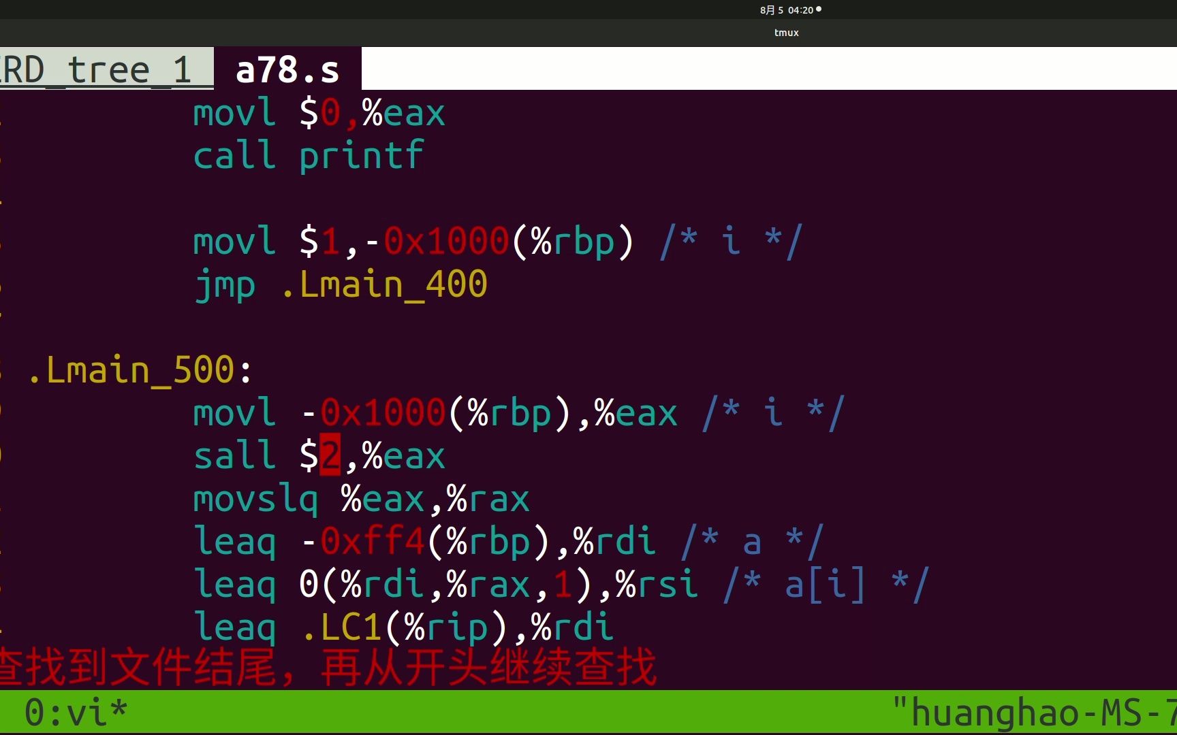Click 'movl $1,-0x1000(%rbp)' instruction

pyautogui.click(x=413, y=242)
